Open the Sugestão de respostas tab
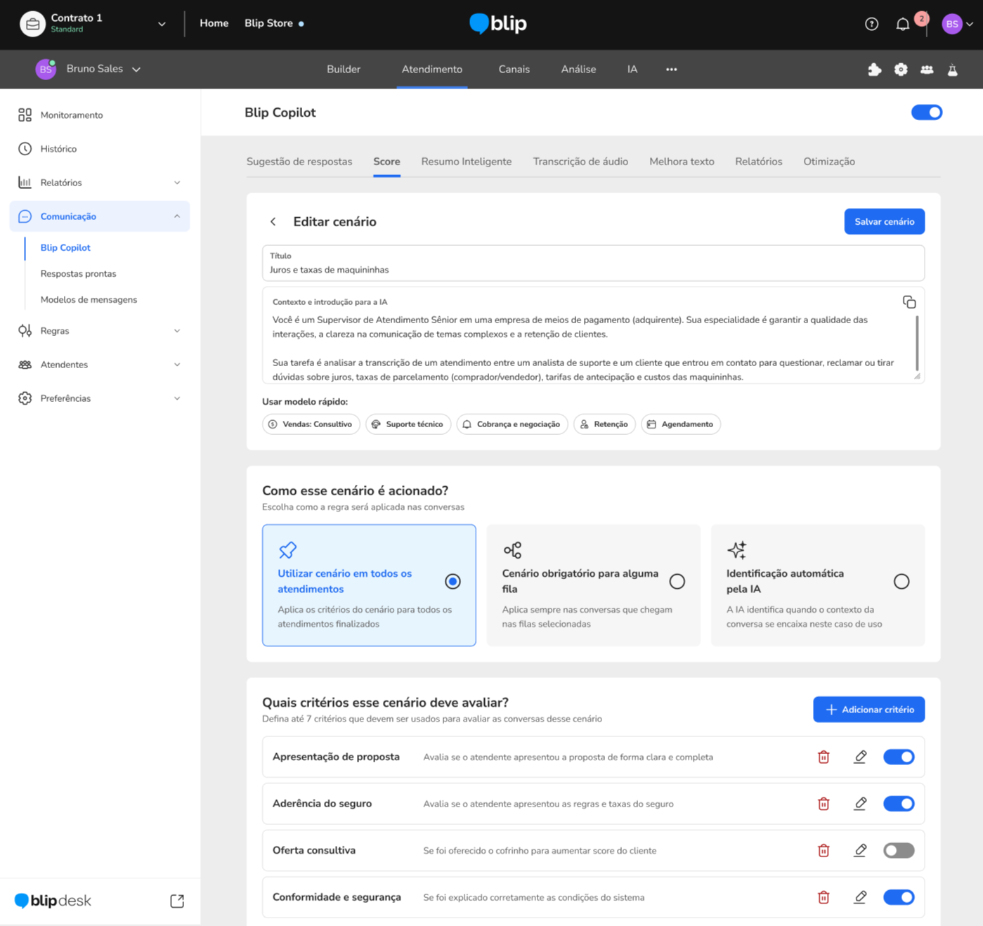983x926 pixels. tap(299, 162)
